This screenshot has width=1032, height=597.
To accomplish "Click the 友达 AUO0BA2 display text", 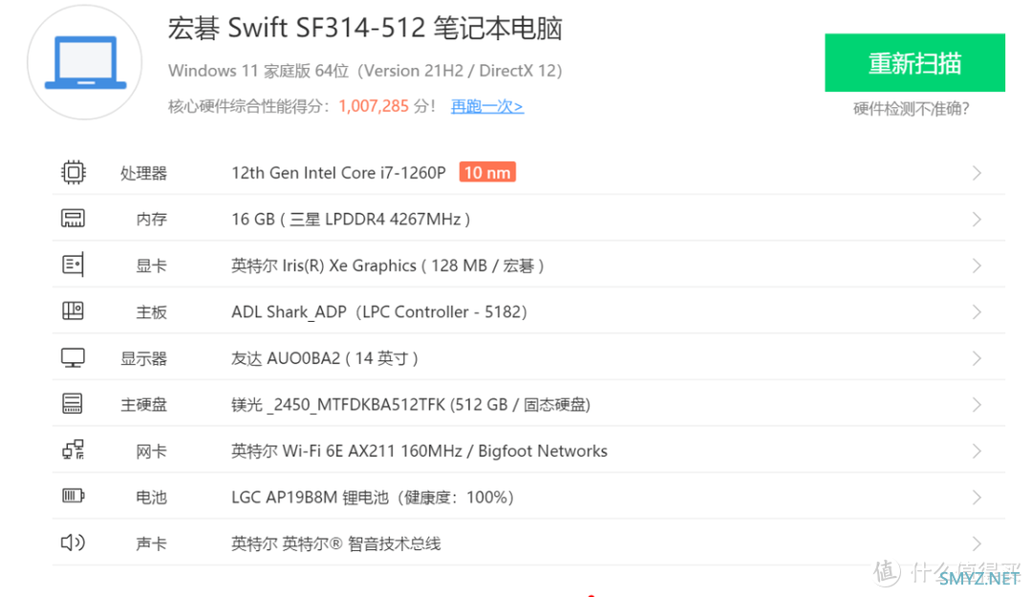I will coord(325,359).
